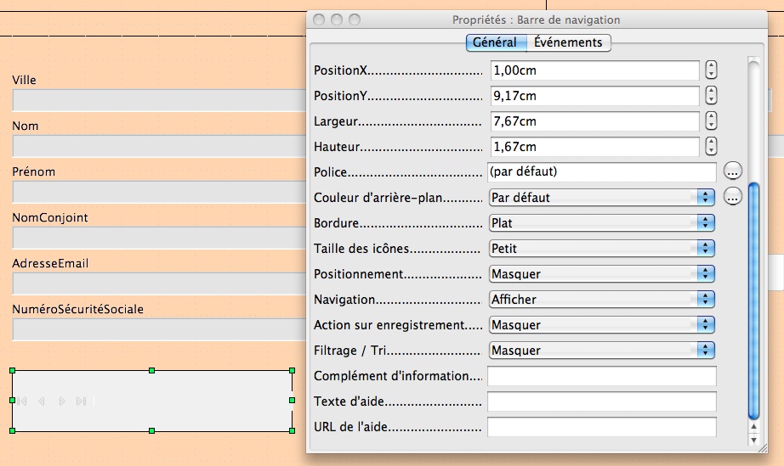784x466 pixels.
Task: Adjust PositionX with its spinner arrows
Action: 711,70
